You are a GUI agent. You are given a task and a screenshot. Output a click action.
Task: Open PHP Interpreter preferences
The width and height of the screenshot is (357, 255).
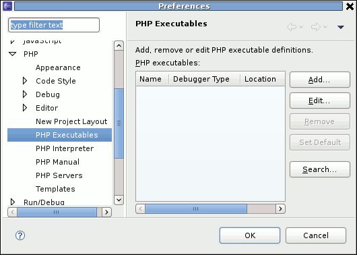pos(65,148)
